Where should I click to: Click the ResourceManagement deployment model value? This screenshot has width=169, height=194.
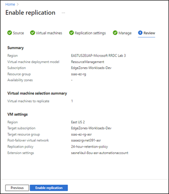88,62
